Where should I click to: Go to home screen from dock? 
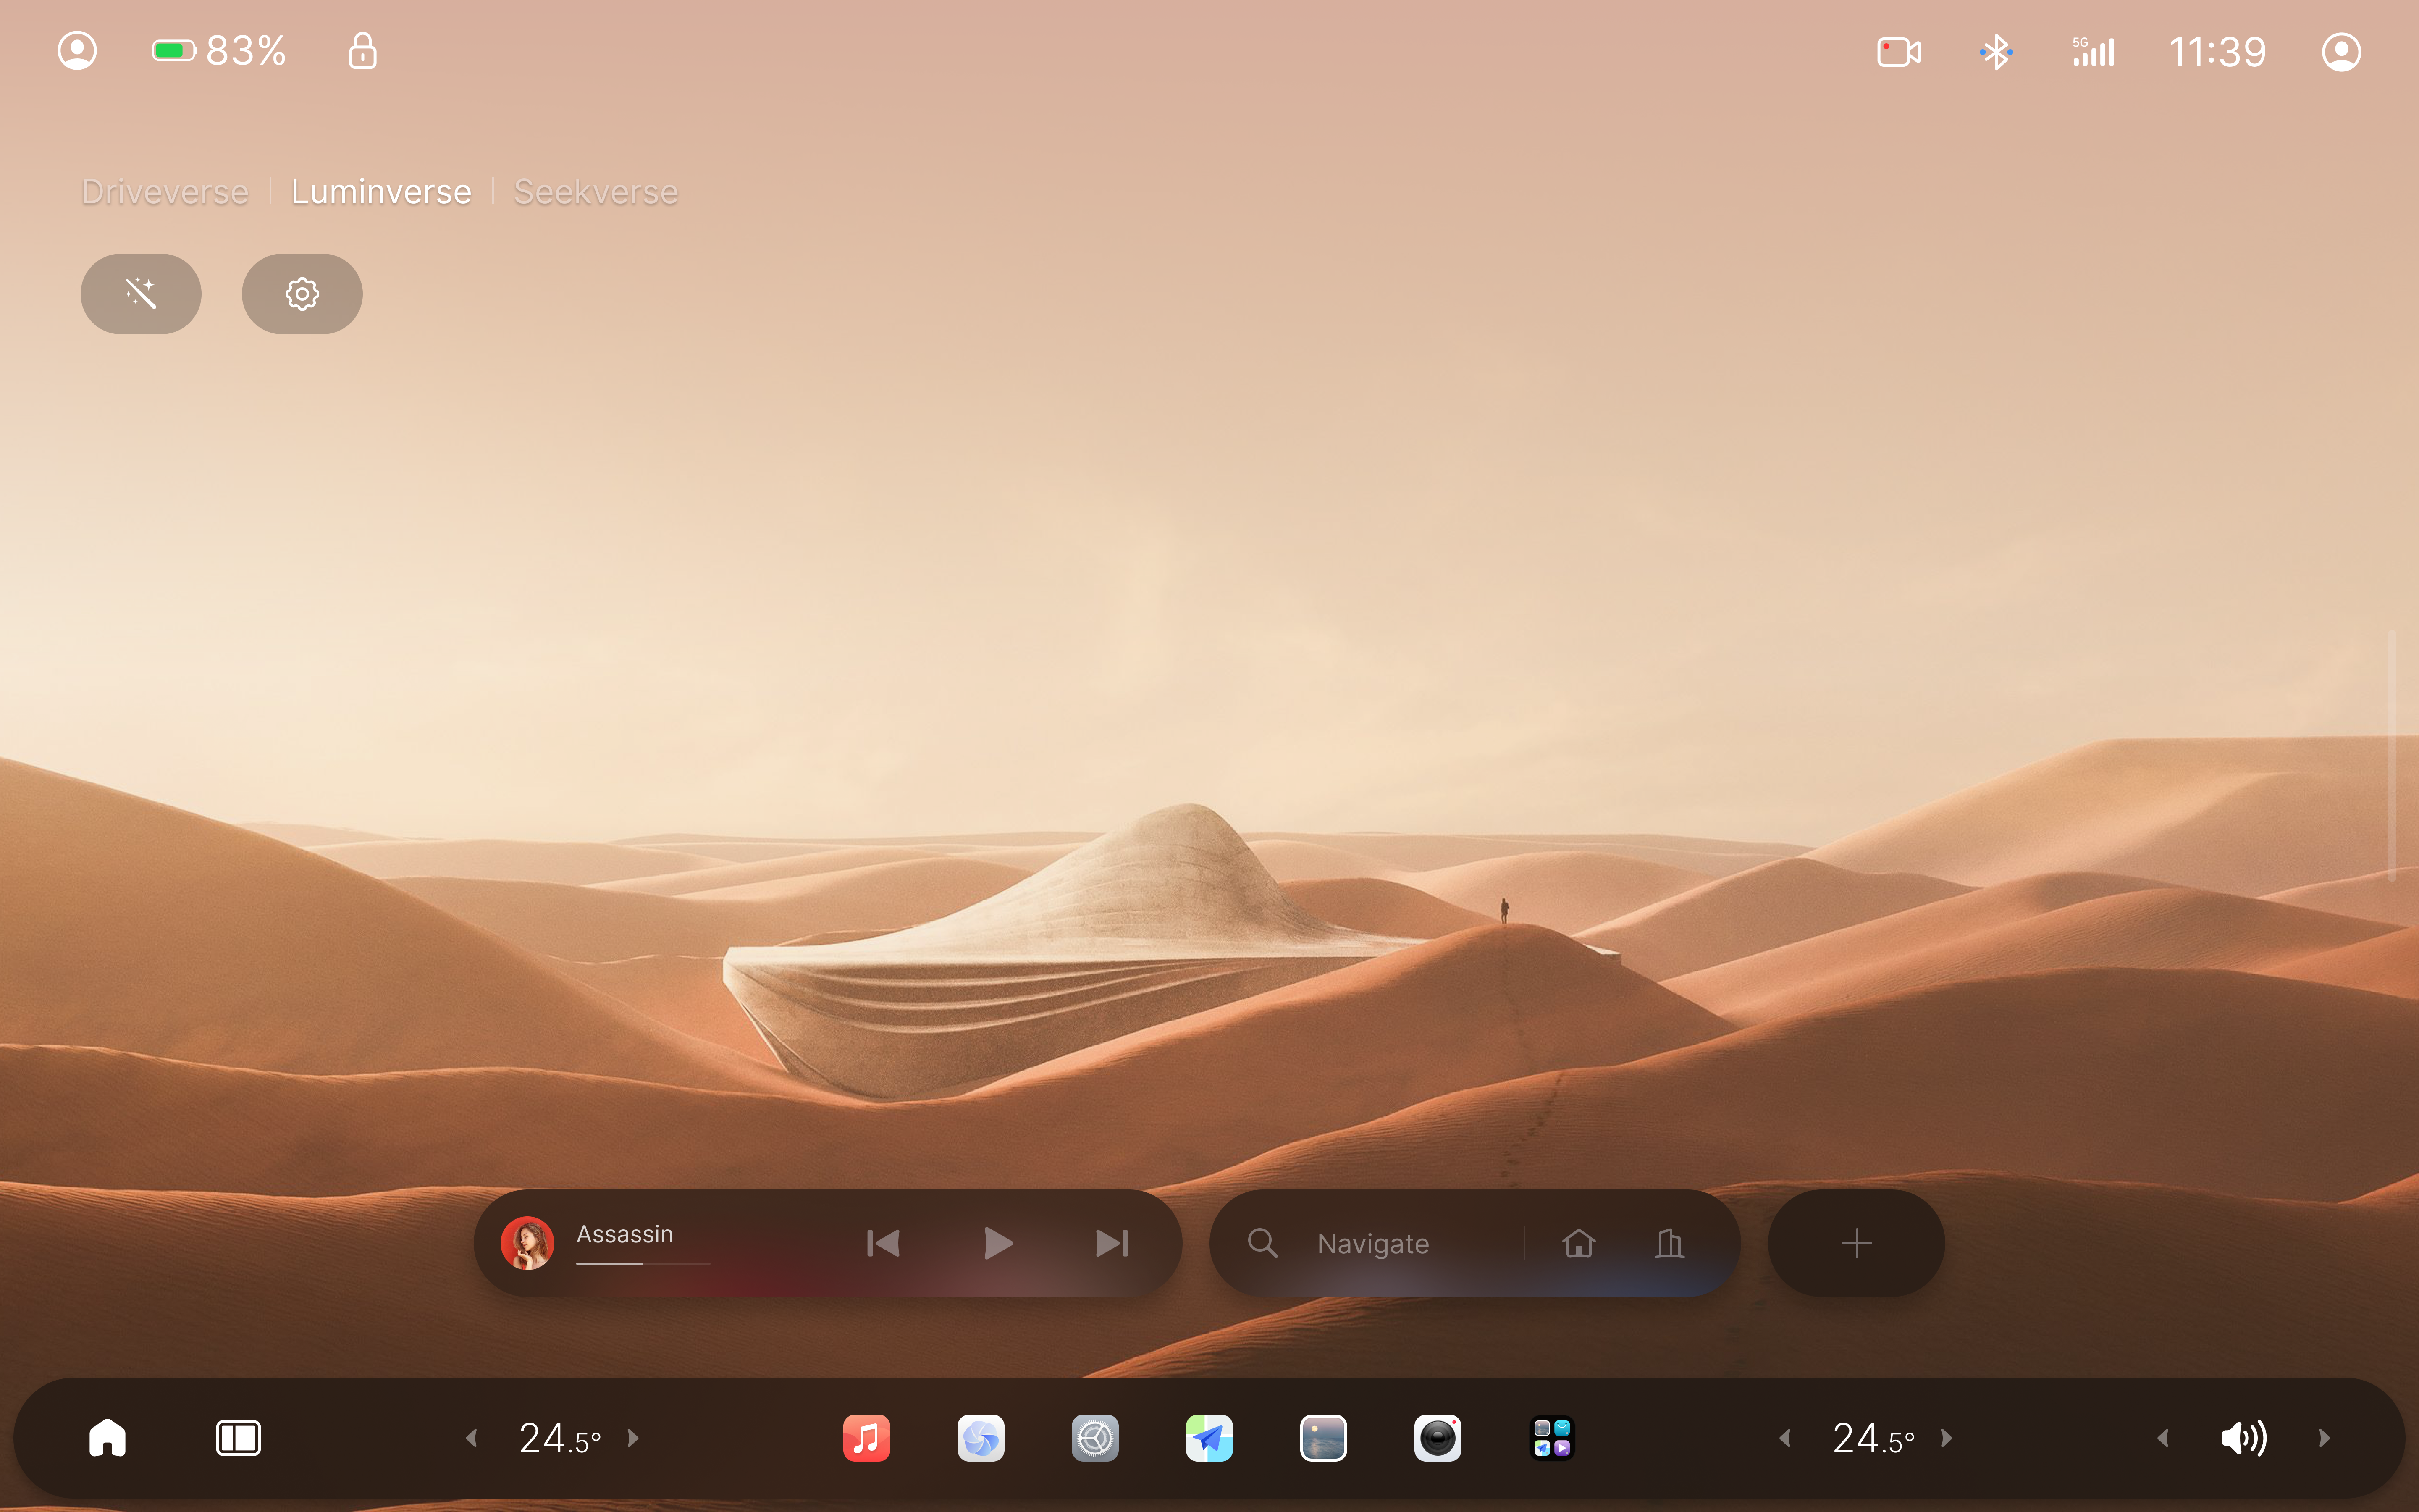point(107,1438)
